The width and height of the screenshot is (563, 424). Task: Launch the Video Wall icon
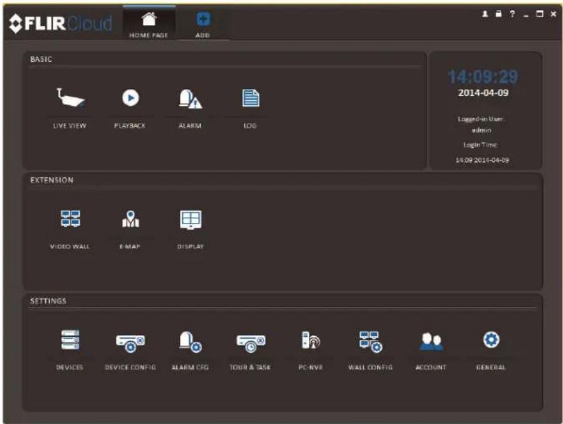pos(70,219)
